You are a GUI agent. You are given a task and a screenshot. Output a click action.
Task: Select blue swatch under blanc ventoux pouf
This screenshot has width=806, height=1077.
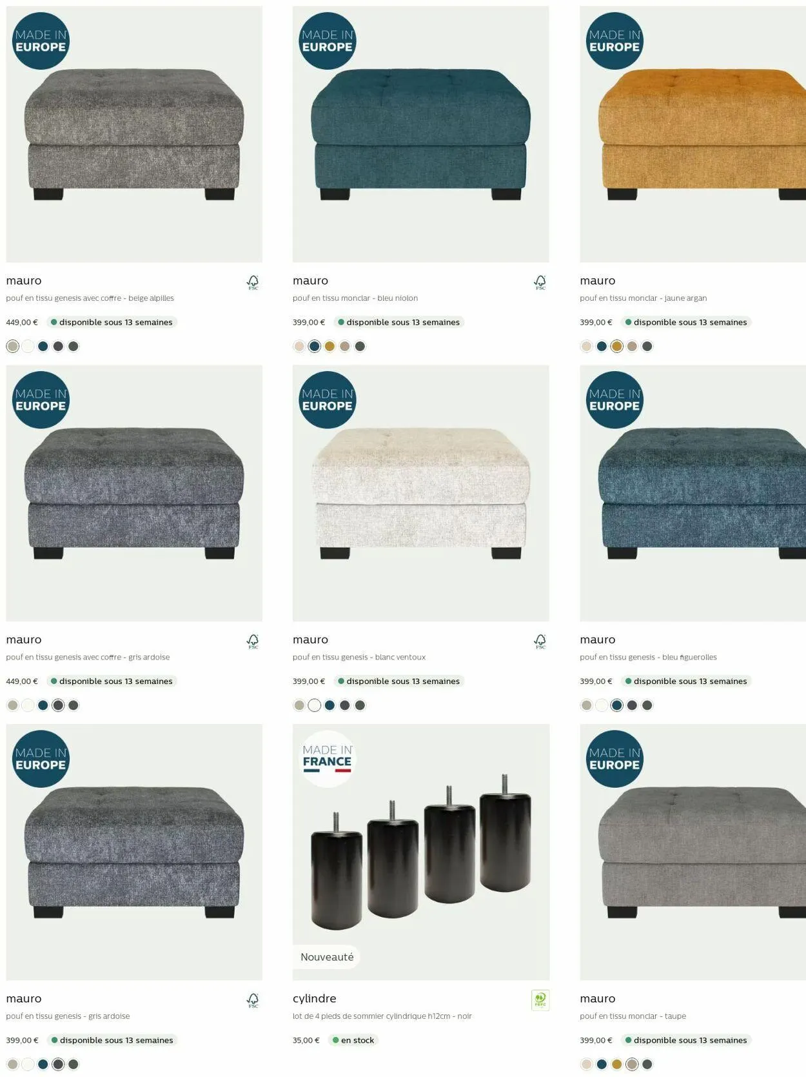pyautogui.click(x=329, y=705)
